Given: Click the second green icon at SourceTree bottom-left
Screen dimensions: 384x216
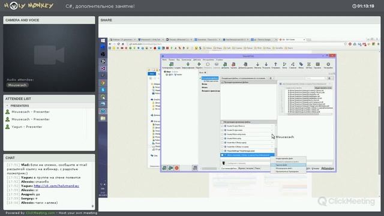Looking at the screenshot, I should [x=170, y=168].
